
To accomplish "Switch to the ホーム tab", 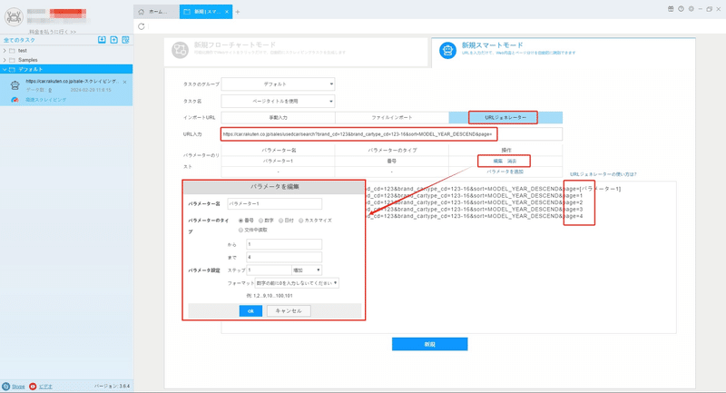I will pos(156,12).
